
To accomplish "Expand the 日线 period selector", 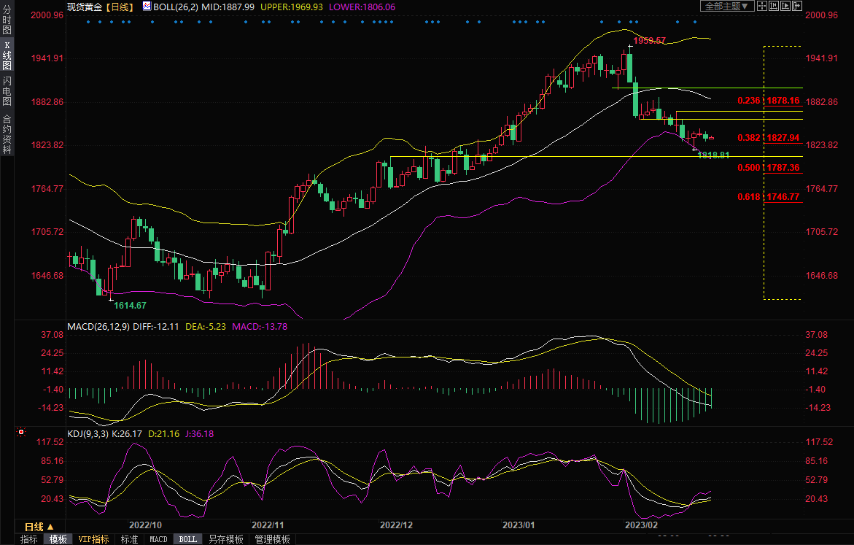I will (39, 527).
